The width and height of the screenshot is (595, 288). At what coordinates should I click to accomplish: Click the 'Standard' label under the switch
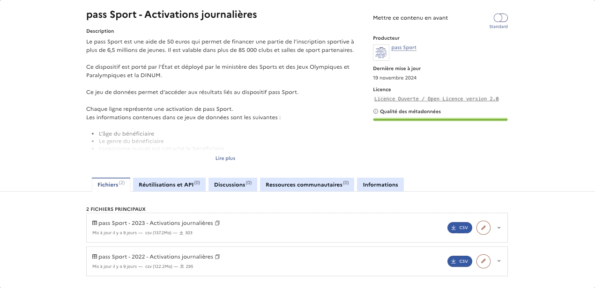click(498, 27)
